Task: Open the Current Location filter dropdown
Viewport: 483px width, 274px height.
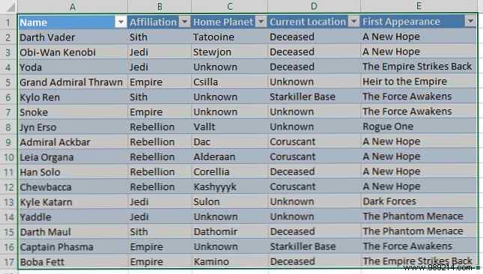Action: pos(354,22)
